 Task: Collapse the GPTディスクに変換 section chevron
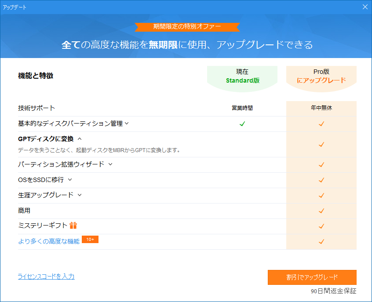pyautogui.click(x=80, y=139)
